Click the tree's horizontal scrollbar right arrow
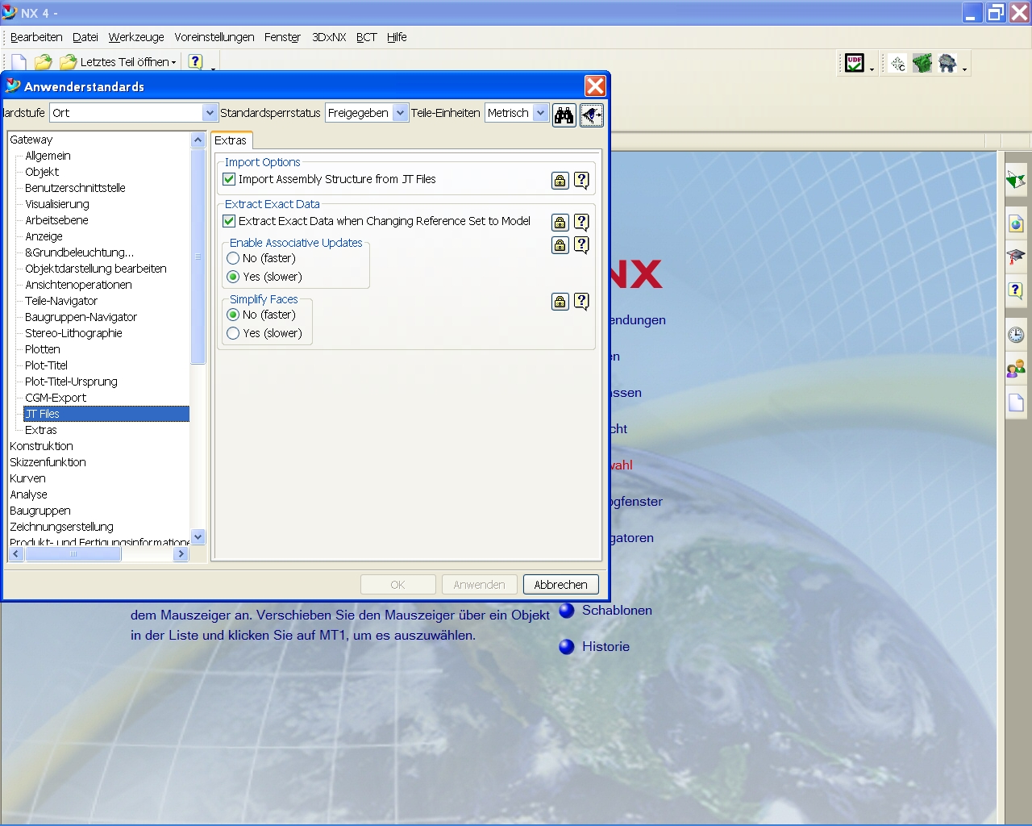Viewport: 1032px width, 826px height. coord(181,554)
